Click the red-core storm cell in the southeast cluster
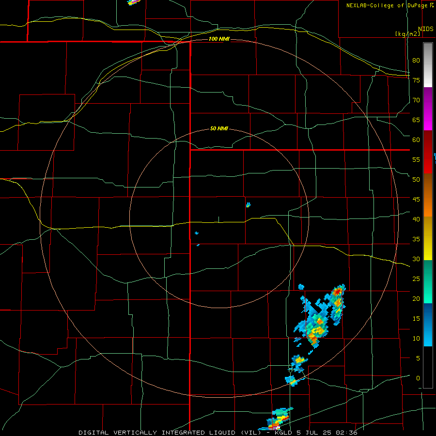This screenshot has width=436, height=436. pyautogui.click(x=338, y=292)
